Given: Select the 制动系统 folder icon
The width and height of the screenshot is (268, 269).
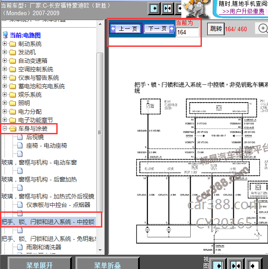Looking at the screenshot, I should click(13, 44).
